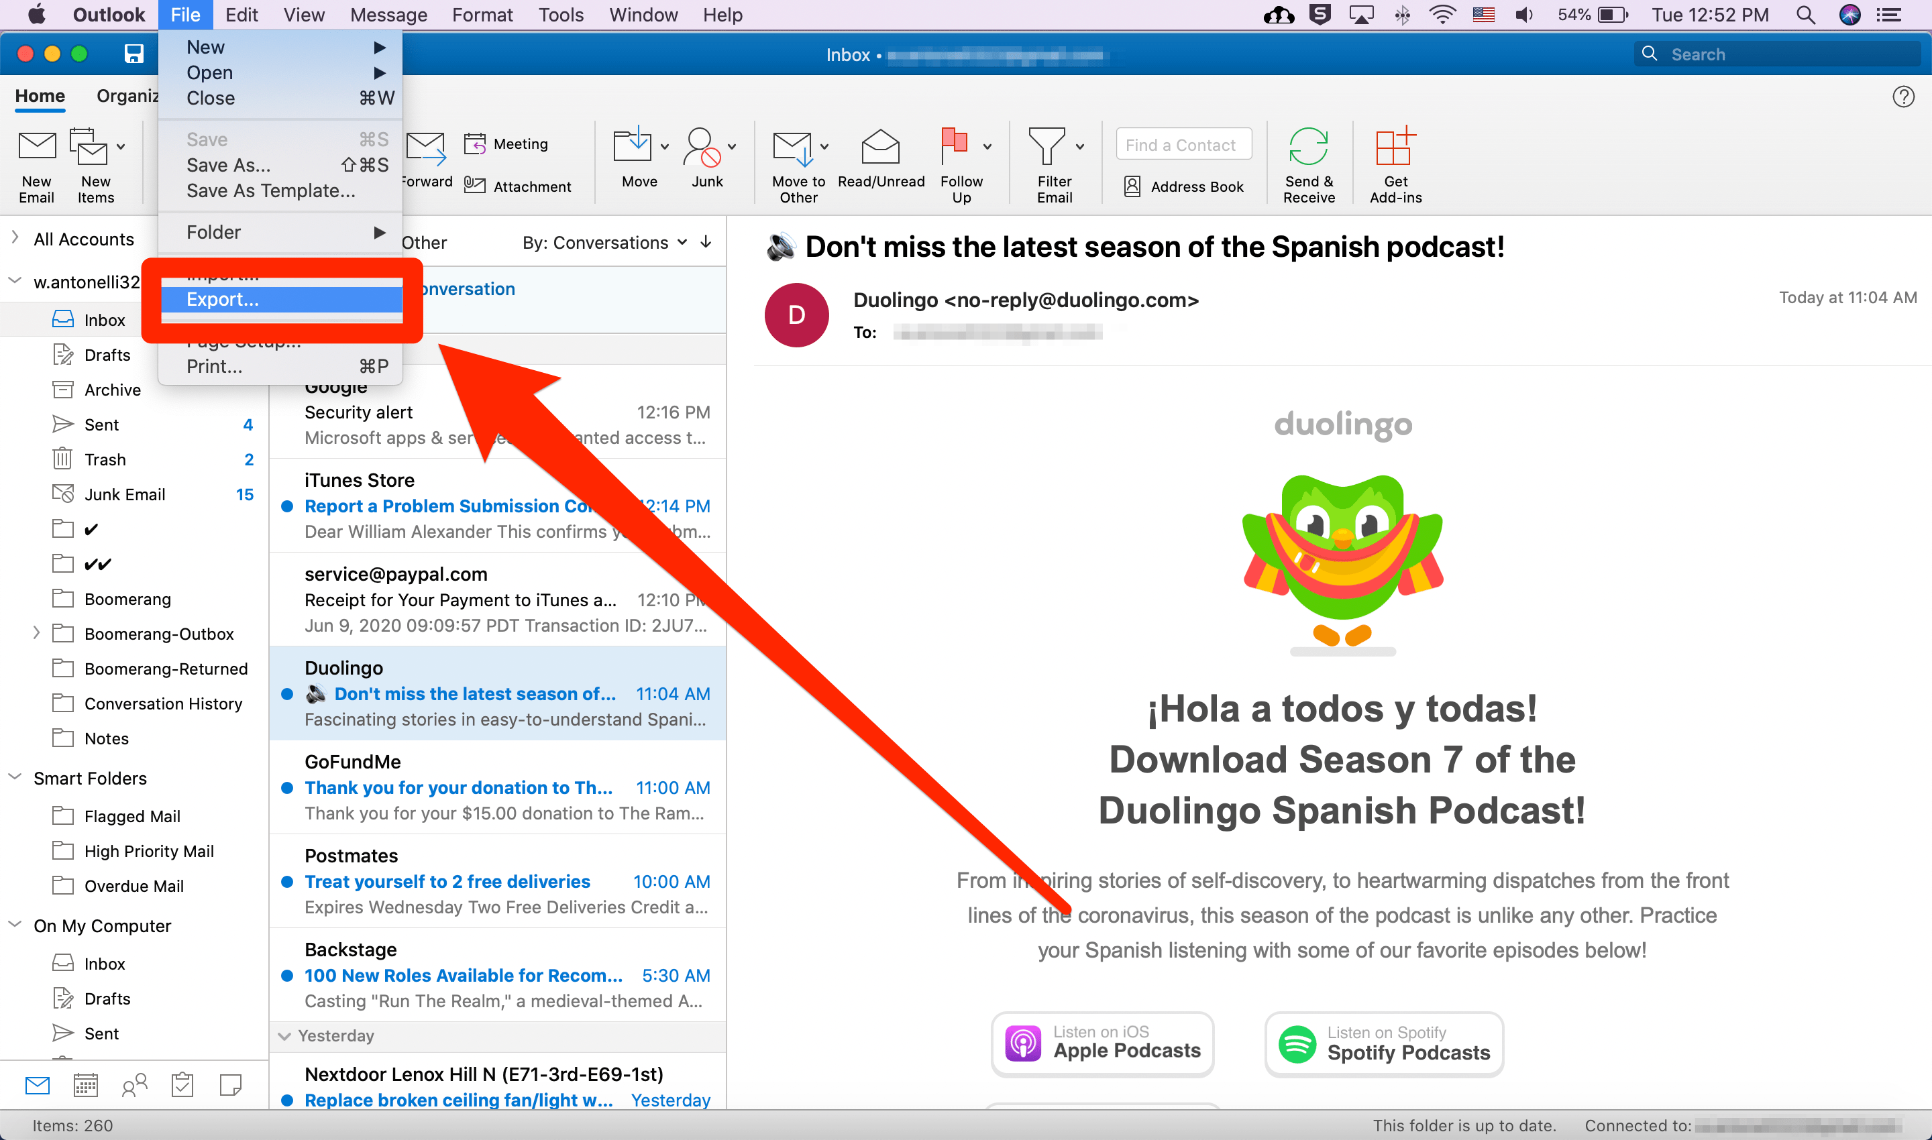
Task: Click the Read/Unread envelope icon
Action: tap(880, 147)
